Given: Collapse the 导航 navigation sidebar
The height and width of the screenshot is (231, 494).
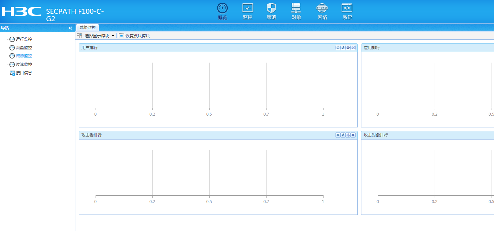Looking at the screenshot, I should [x=70, y=28].
